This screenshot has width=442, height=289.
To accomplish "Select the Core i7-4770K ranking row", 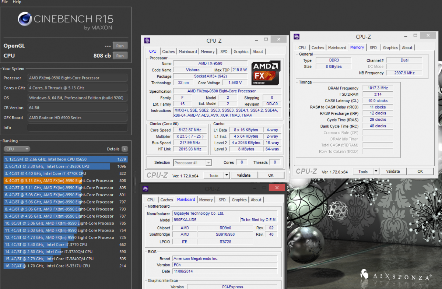I will click(x=66, y=173).
